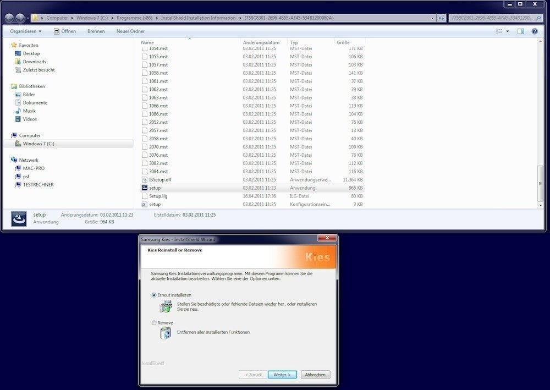Screen dimensions: 550x390
Task: Click the recycle bin Remove icon in wizard
Action: [166, 332]
